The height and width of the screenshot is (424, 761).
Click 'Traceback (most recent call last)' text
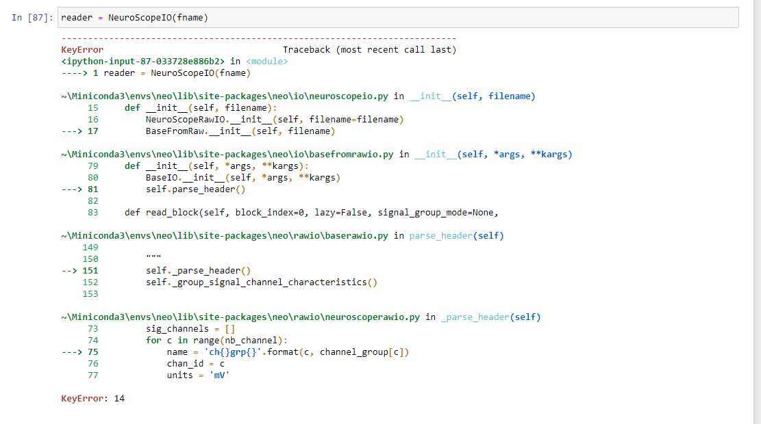coord(369,49)
